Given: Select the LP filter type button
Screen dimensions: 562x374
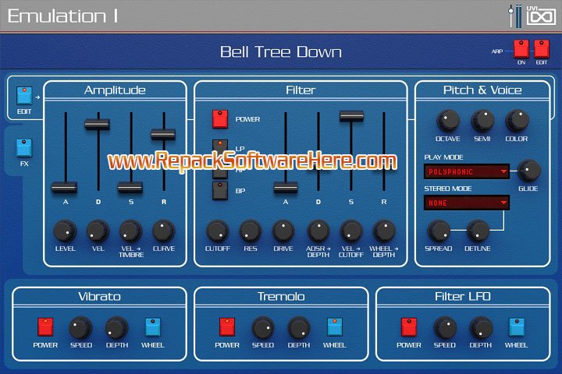Looking at the screenshot, I should tap(220, 147).
